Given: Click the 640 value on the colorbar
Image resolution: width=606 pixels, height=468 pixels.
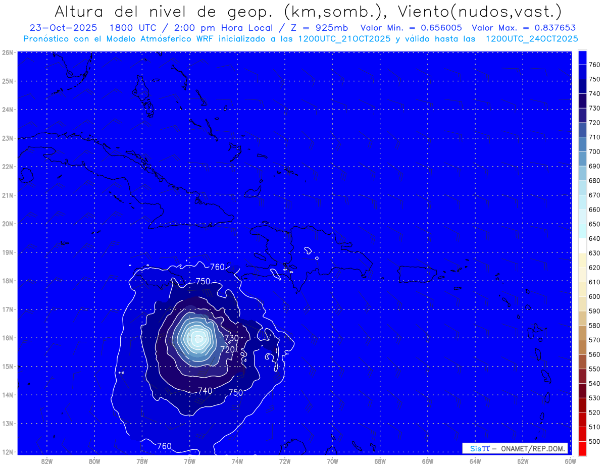Looking at the screenshot, I should (x=594, y=239).
